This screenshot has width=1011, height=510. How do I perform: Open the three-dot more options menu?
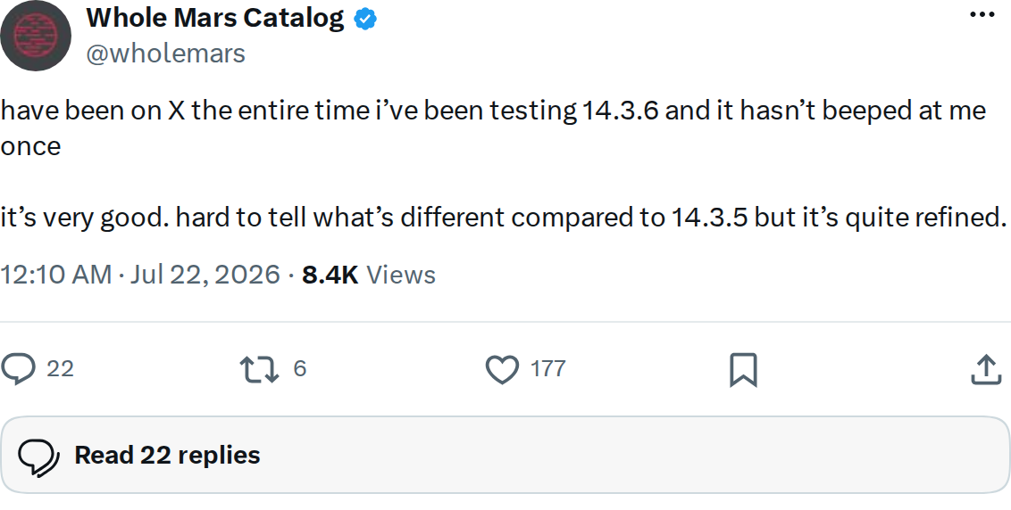point(982,15)
